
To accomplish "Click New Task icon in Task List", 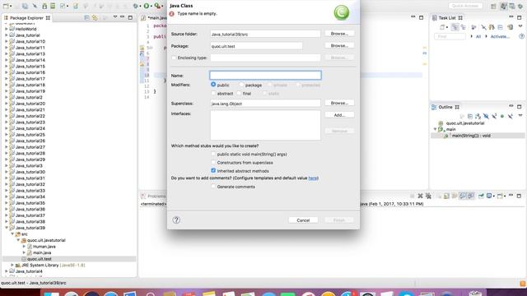I will [x=443, y=27].
